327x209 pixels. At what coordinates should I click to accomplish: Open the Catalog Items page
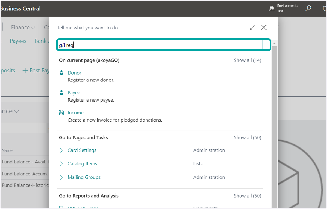(82, 164)
